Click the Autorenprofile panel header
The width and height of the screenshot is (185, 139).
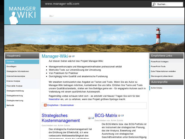pyautogui.click(x=166, y=82)
